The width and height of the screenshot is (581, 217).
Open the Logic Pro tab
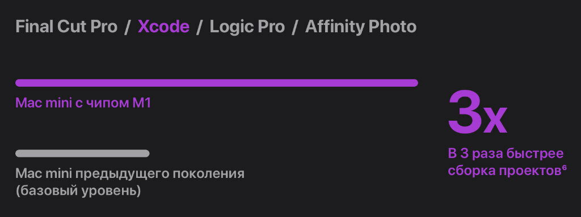click(247, 27)
